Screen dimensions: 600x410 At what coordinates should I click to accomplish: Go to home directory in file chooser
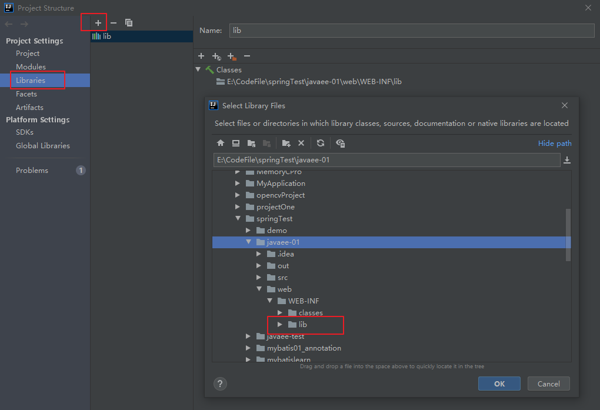[221, 143]
